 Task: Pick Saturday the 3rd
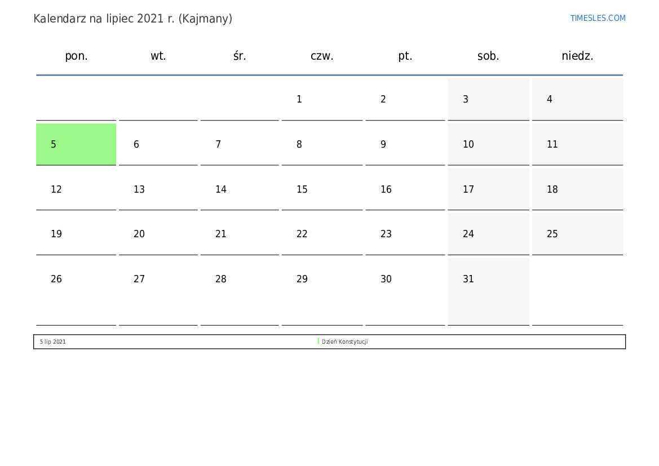click(x=488, y=99)
